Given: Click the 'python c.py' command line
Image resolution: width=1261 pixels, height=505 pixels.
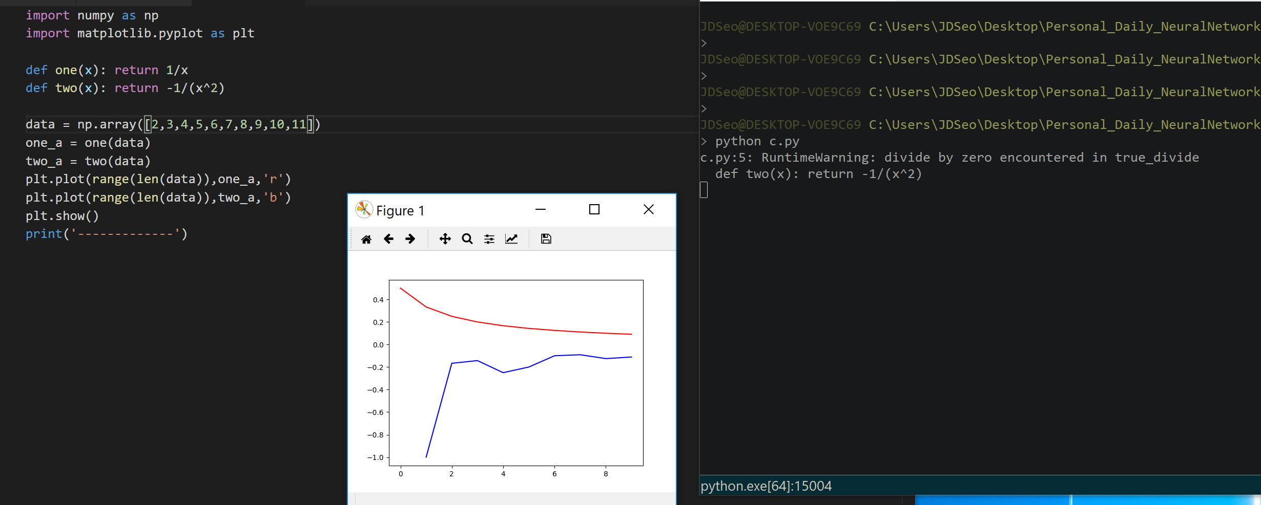Looking at the screenshot, I should click(757, 141).
